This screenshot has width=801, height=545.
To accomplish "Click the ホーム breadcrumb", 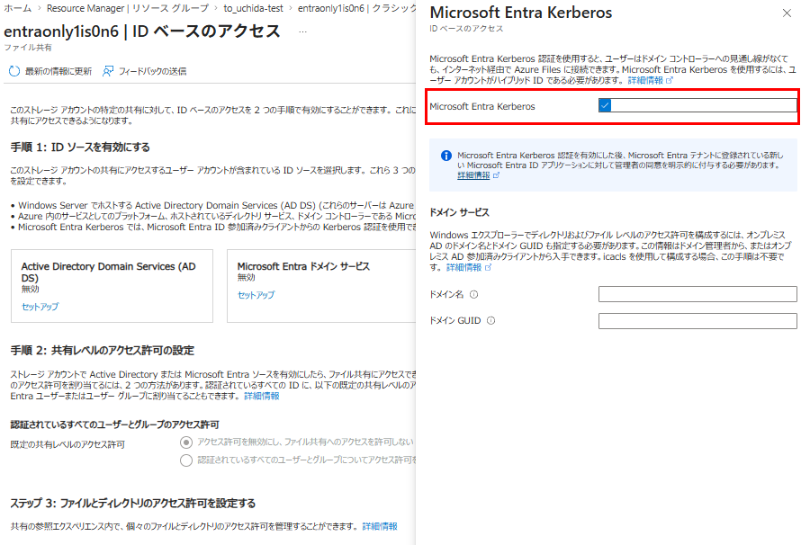I will (18, 8).
